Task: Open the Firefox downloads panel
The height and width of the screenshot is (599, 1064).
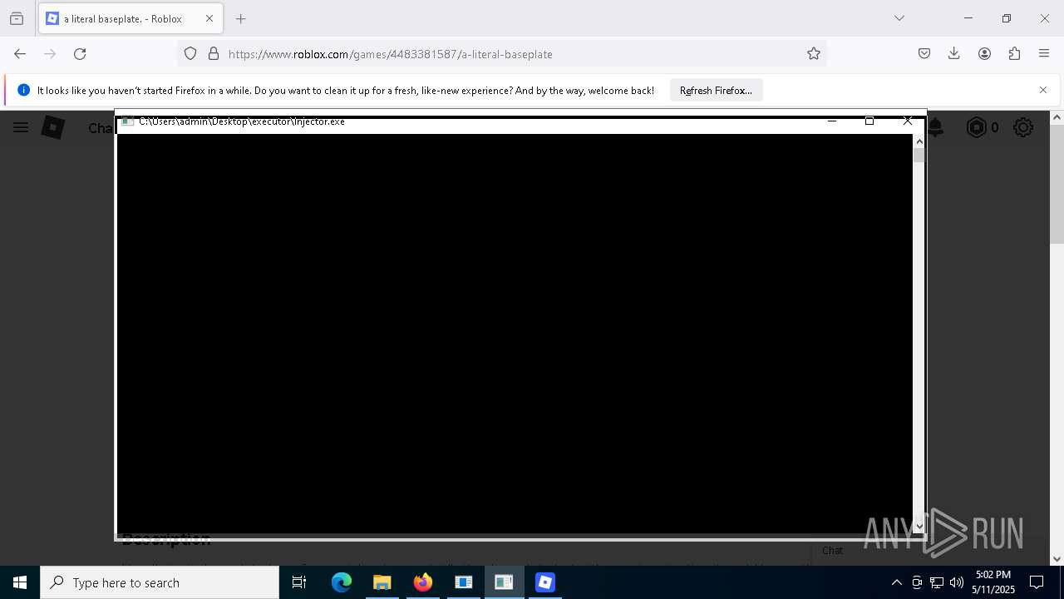Action: [954, 53]
